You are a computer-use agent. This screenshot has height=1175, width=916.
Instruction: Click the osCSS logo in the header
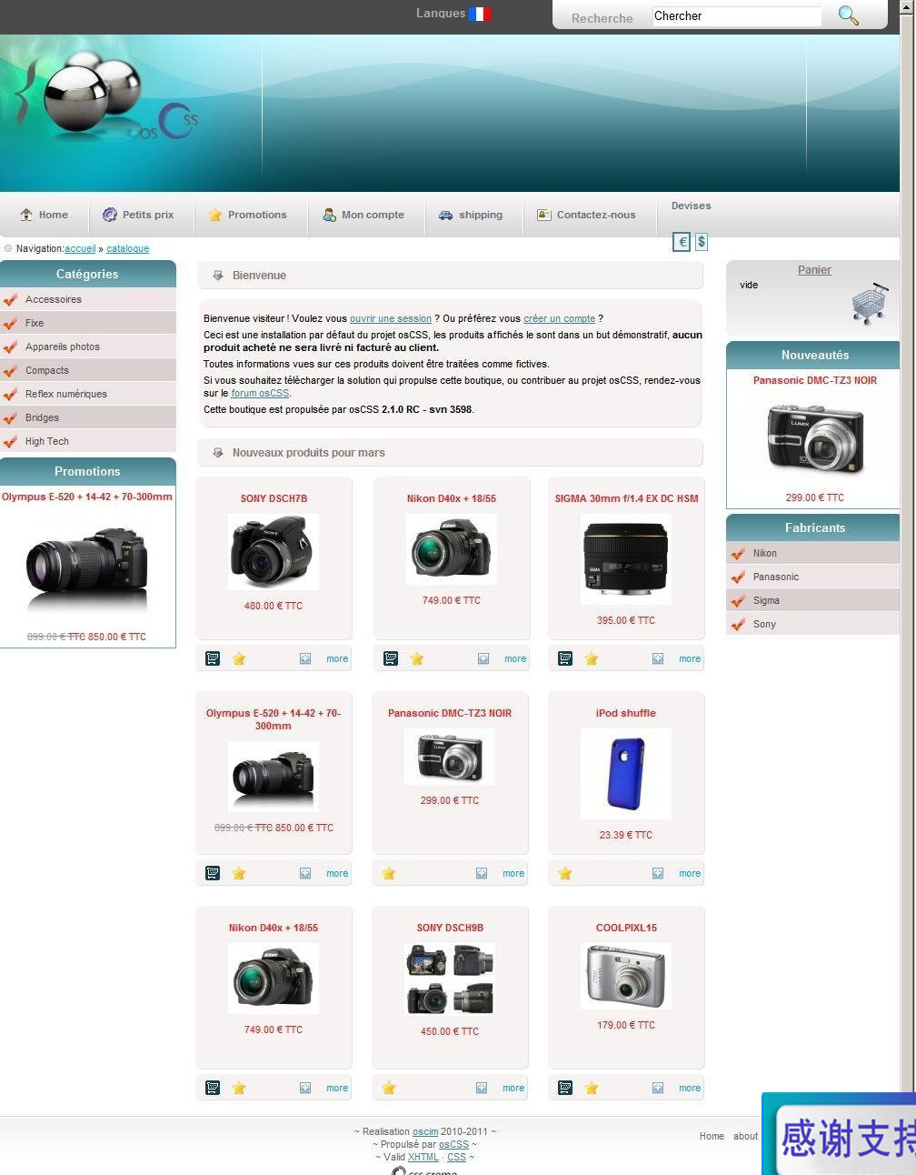click(105, 97)
